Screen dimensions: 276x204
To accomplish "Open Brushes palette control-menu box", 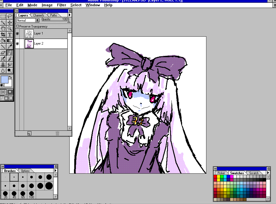I will pos(3,166).
